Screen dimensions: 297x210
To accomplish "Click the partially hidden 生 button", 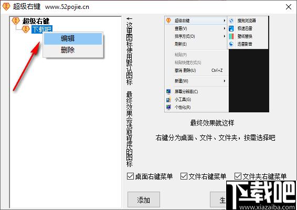I will (x=218, y=199).
